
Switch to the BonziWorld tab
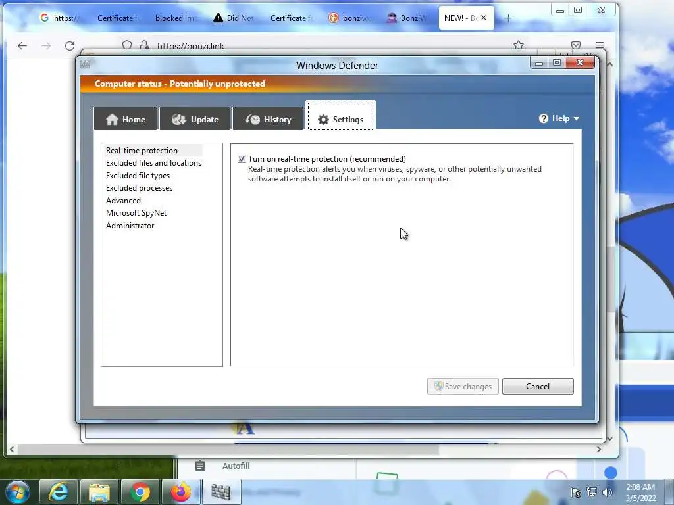[x=407, y=18]
